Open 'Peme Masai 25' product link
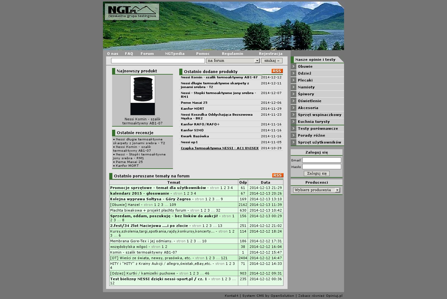 (194, 103)
